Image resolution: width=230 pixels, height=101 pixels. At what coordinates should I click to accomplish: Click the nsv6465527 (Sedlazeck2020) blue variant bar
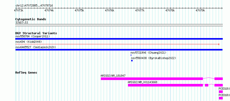[119, 50]
